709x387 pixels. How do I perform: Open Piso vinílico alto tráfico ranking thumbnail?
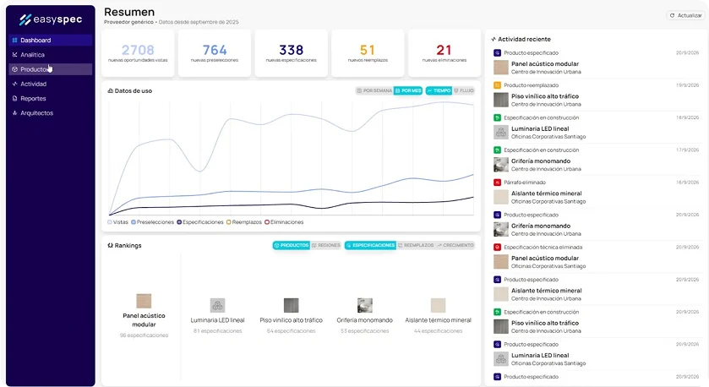click(x=292, y=305)
